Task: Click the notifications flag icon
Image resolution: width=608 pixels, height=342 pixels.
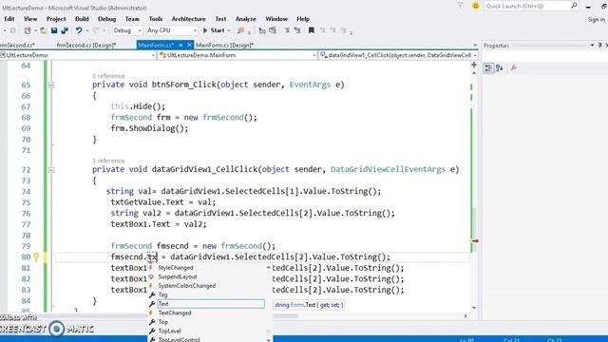Action: tap(460, 6)
